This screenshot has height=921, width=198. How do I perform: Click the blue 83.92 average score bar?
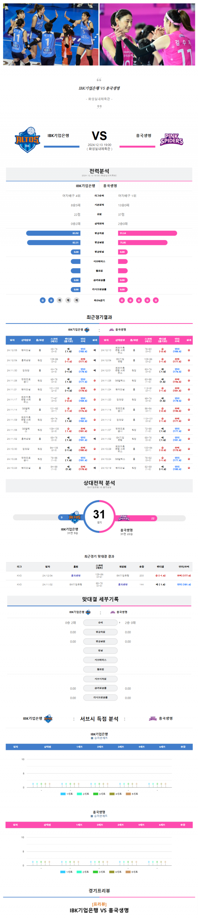click(x=53, y=233)
